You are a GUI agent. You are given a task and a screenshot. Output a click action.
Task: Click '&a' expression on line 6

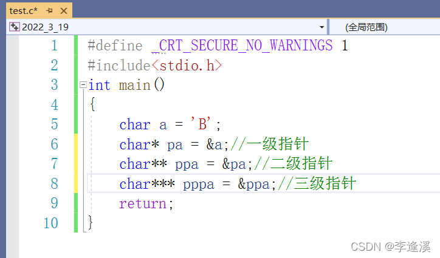215,144
